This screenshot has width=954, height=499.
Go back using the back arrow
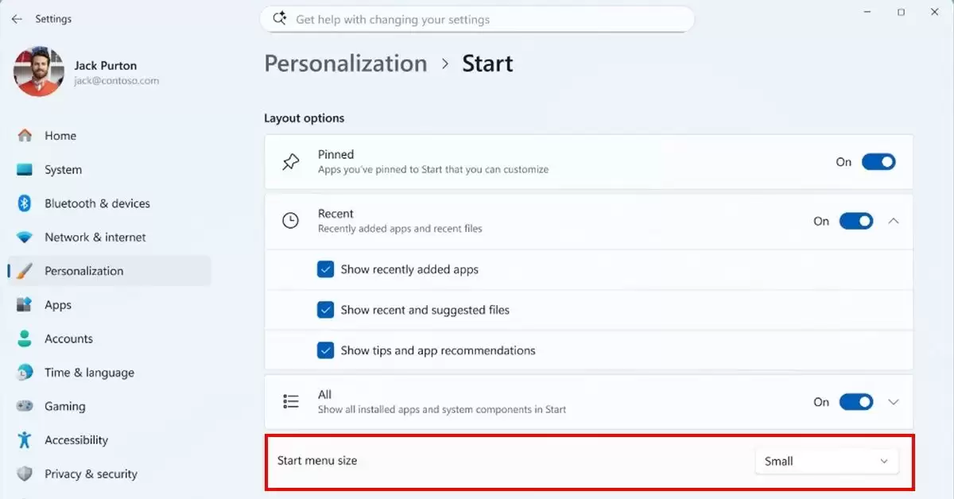[17, 18]
